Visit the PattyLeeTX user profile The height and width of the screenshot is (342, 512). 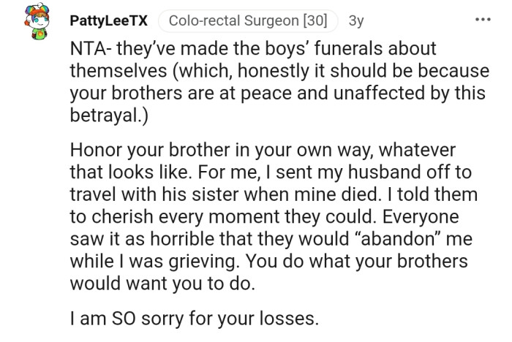coord(109,21)
